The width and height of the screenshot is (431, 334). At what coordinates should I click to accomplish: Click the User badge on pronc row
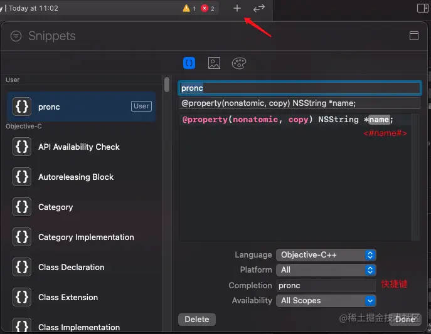tap(141, 106)
